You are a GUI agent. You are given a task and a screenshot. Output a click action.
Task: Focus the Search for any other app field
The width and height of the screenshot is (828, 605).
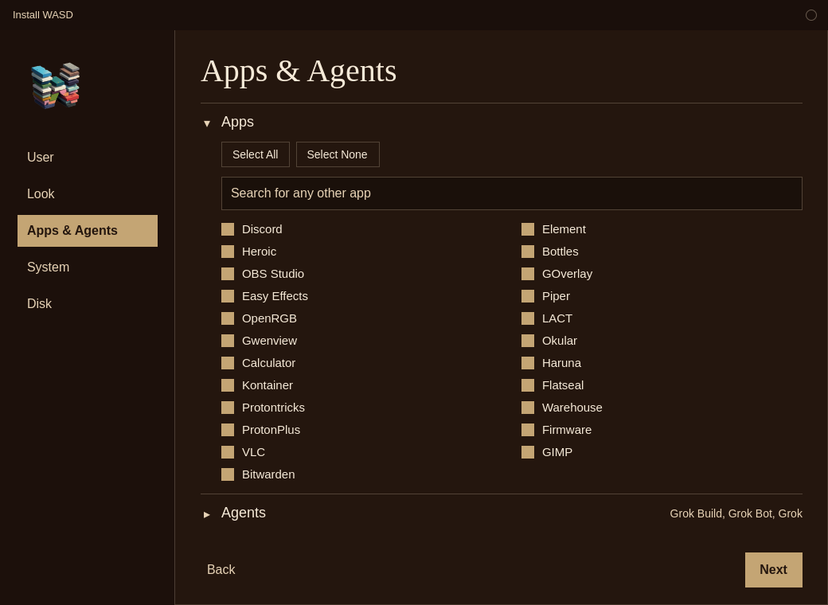(512, 193)
